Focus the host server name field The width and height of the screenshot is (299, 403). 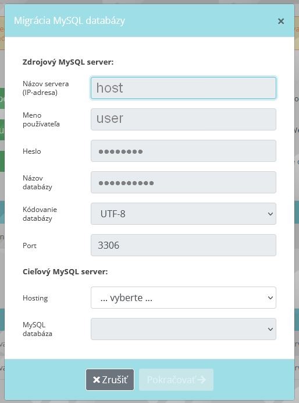[183, 88]
